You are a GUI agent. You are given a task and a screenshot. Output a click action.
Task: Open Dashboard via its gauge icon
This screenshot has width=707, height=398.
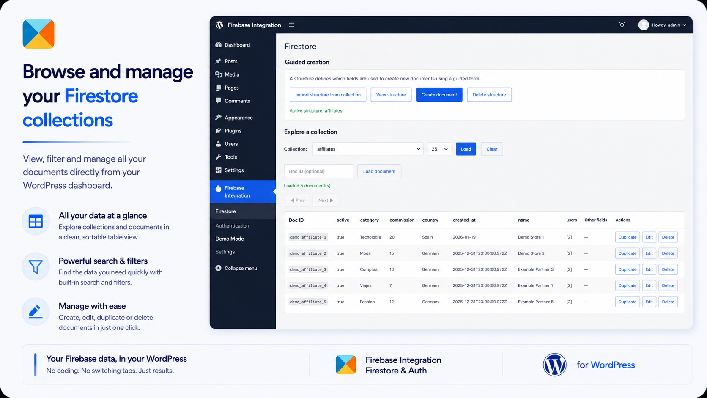[x=218, y=45]
